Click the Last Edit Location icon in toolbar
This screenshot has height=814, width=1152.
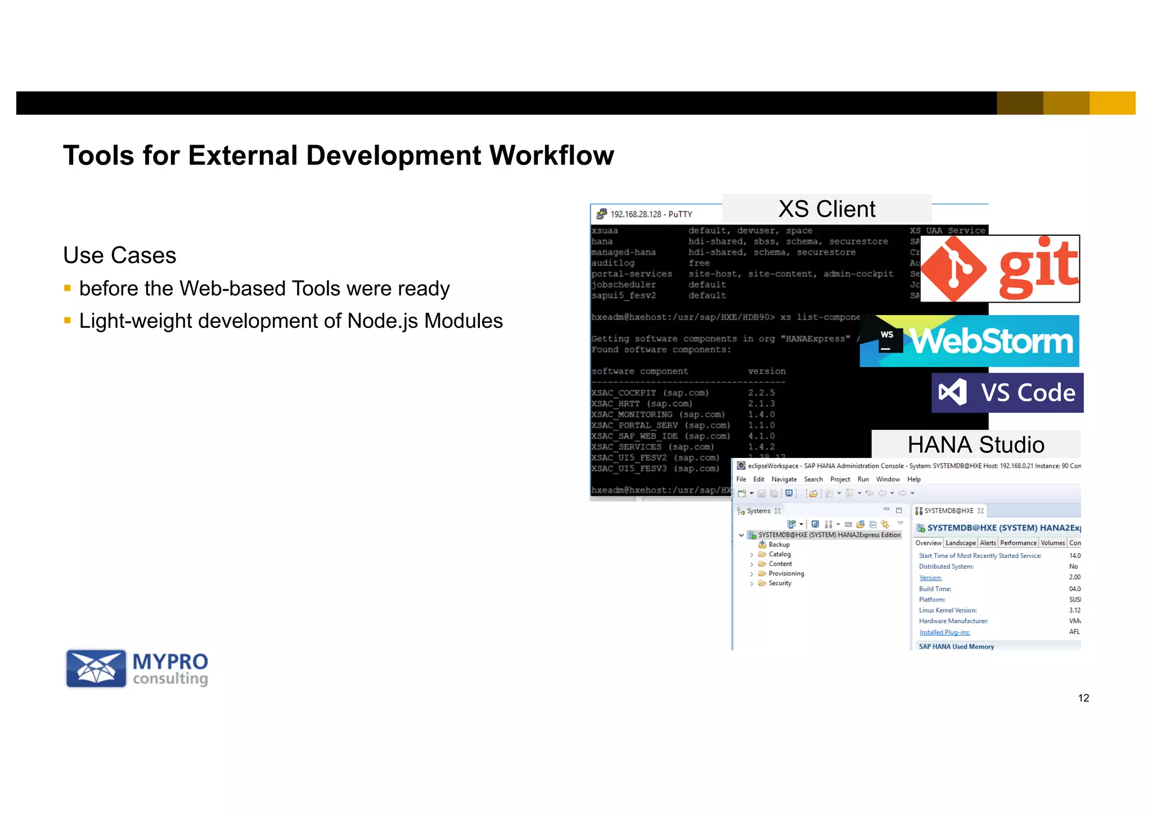(870, 493)
